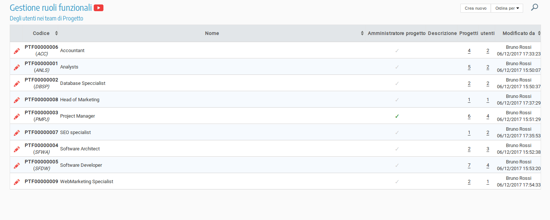Click pencil icon next to Software Developer
The image size is (550, 220).
[16, 166]
